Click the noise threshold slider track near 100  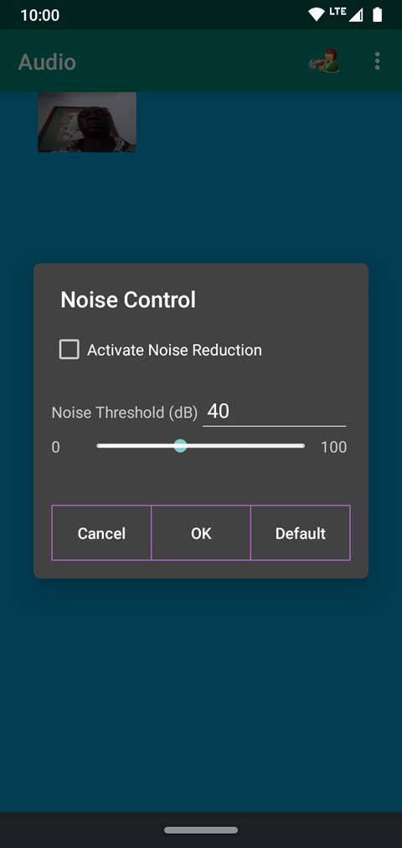[x=297, y=446]
